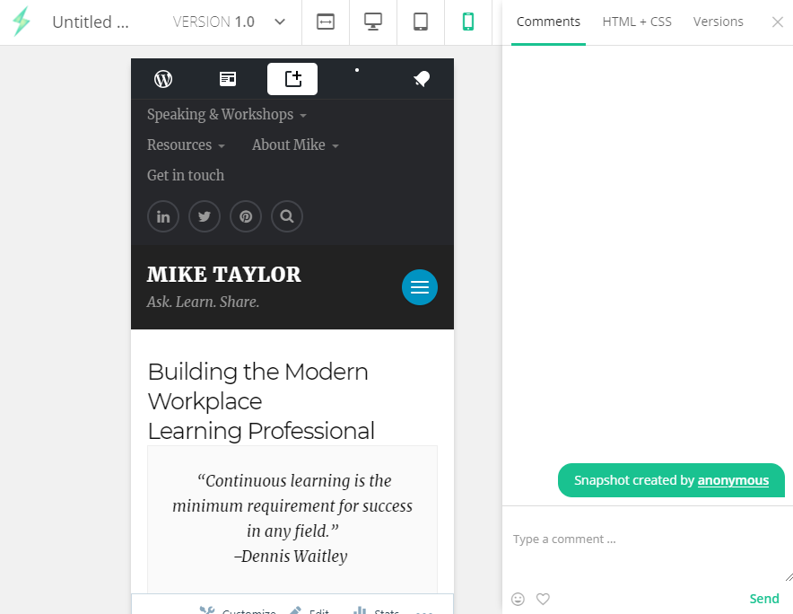
Task: Follow the anonymous snapshot creator link
Action: tap(734, 480)
